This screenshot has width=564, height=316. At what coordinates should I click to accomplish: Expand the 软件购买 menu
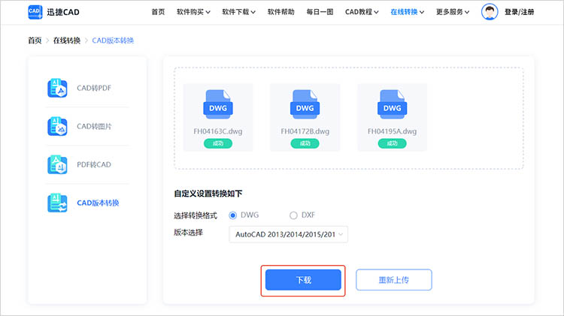[x=193, y=12]
